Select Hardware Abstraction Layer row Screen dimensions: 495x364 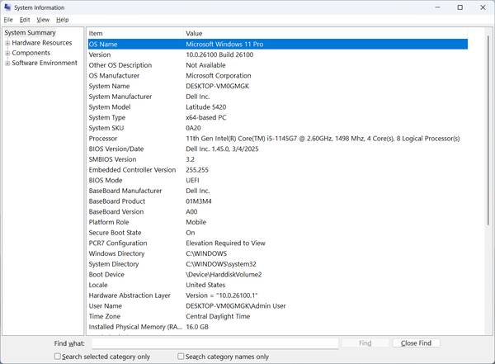coord(278,295)
